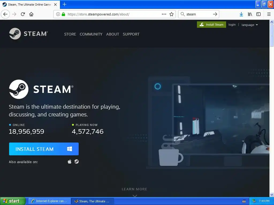Reload the Steam about page
The width and height of the screenshot is (274, 205).
23,14
